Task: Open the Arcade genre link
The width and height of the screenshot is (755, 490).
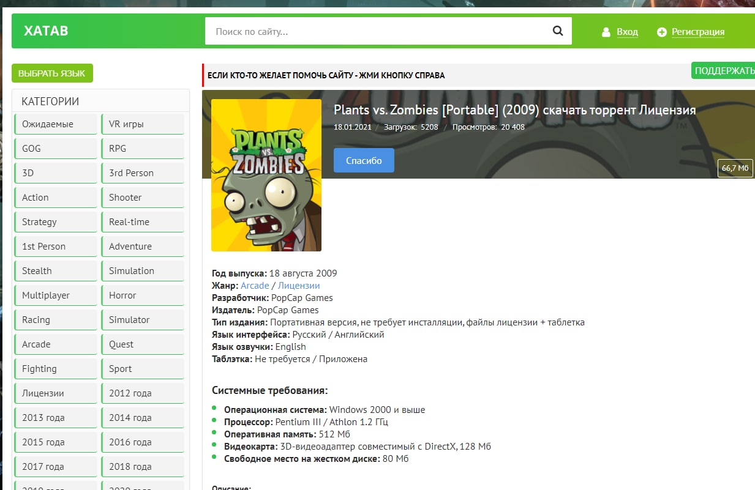Action: click(255, 286)
